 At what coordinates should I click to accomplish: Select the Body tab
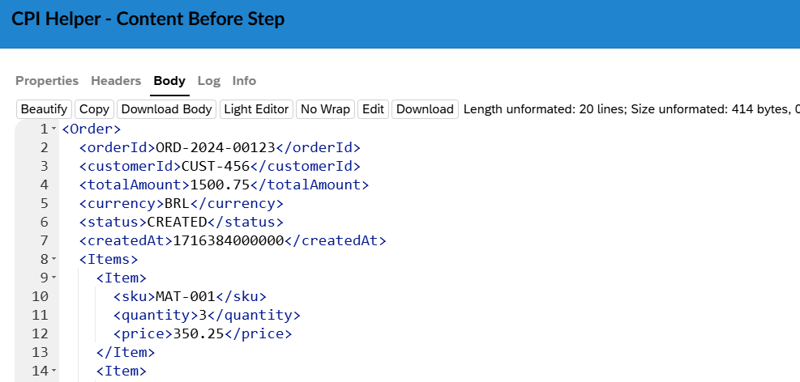(169, 81)
